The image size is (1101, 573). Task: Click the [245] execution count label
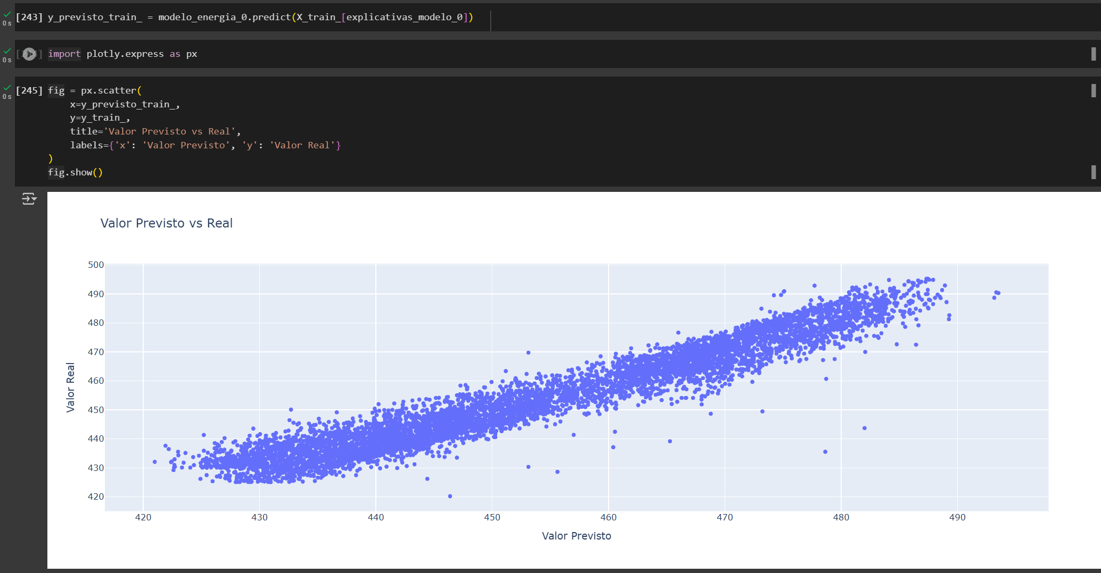(29, 90)
